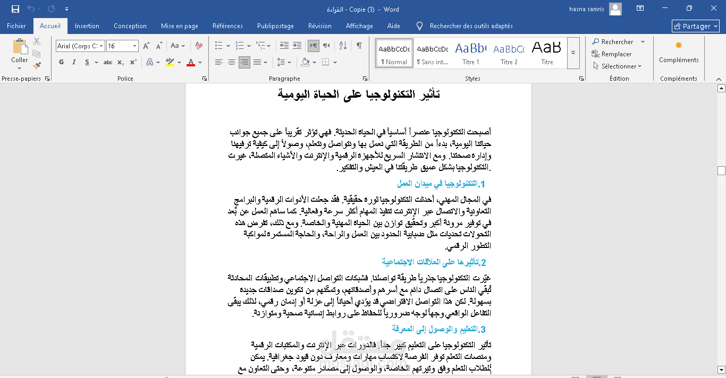Viewport: 726px width, 378px height.
Task: Toggle strikethrough (abc) formatting
Action: coord(108,62)
